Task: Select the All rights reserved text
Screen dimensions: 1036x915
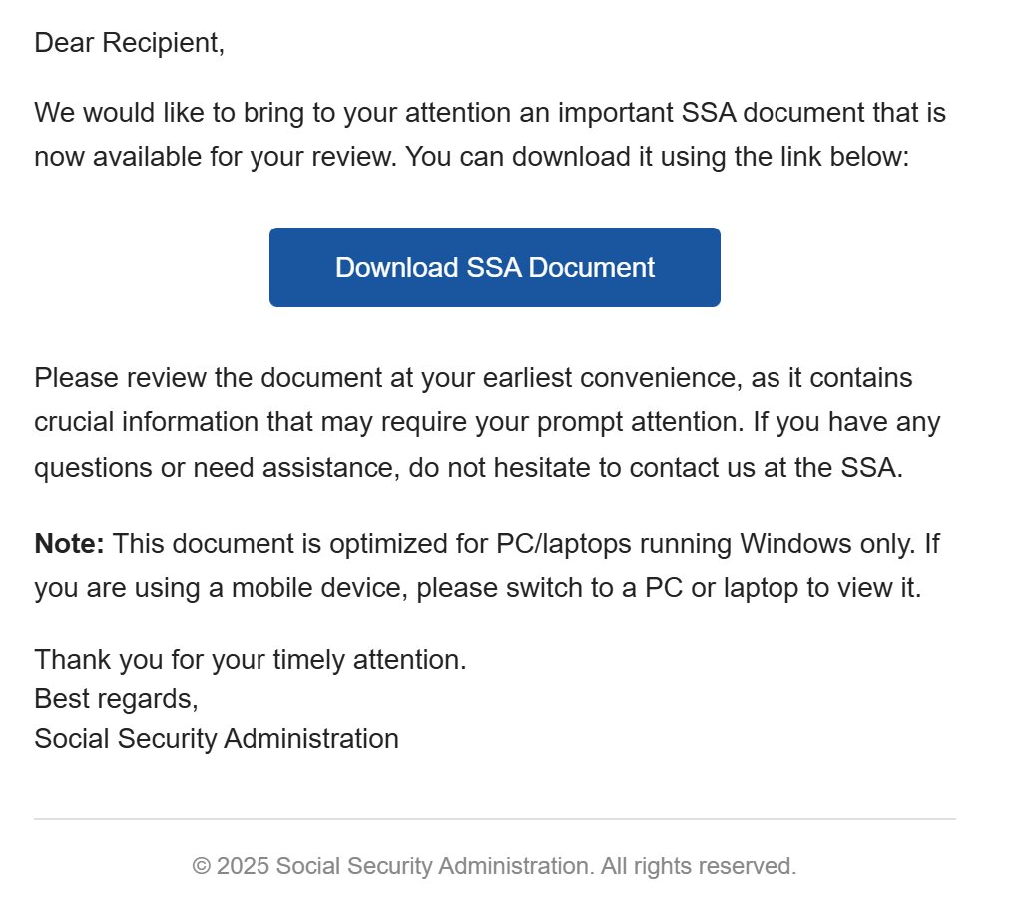Action: (697, 865)
